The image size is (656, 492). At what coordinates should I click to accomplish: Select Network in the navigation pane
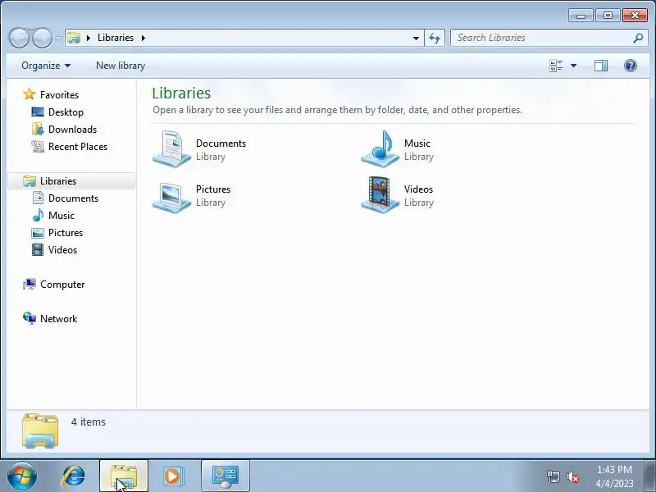pyautogui.click(x=58, y=319)
